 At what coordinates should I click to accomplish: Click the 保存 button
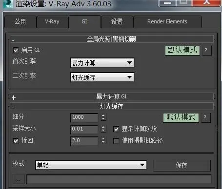pos(182,166)
